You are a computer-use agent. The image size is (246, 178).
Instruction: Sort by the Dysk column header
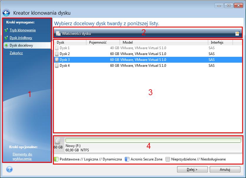70,42
